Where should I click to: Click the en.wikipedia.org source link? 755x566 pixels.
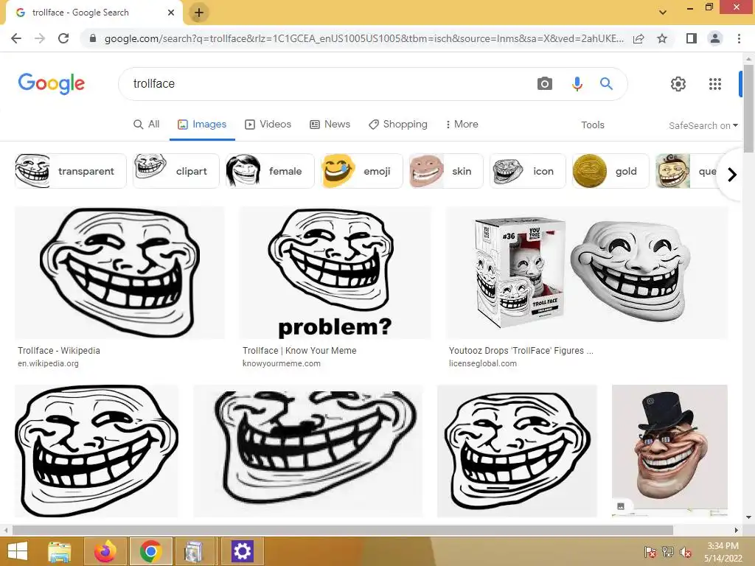(x=48, y=363)
